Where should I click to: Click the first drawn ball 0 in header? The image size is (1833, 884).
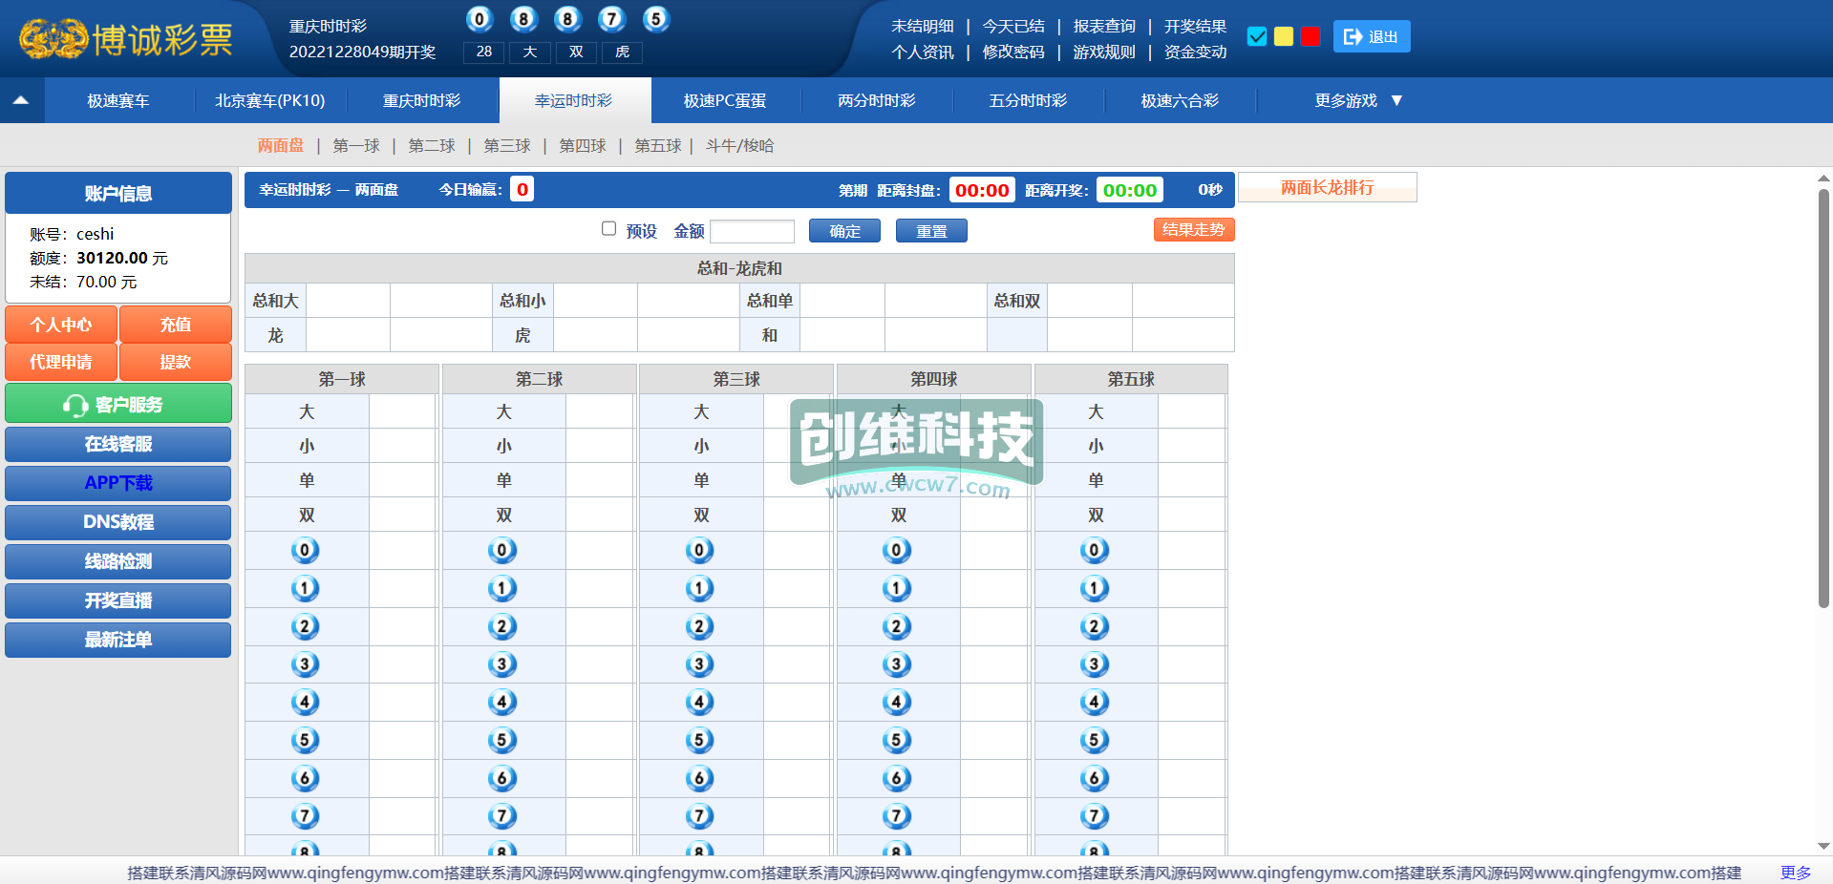pyautogui.click(x=480, y=19)
